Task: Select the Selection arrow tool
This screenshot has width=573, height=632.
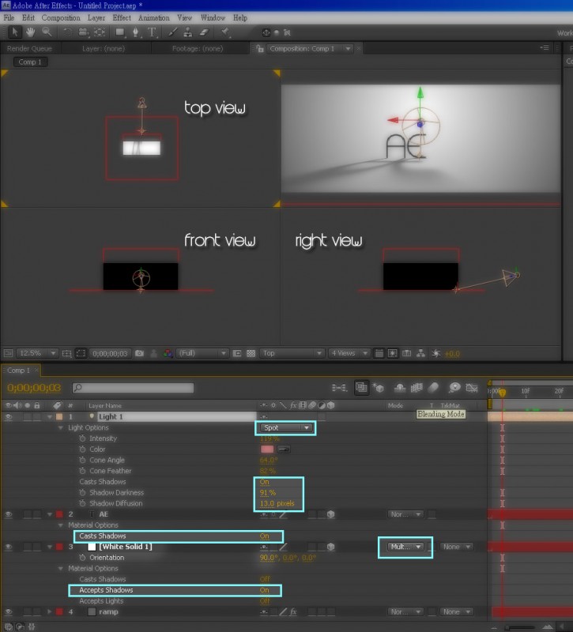Action: (x=15, y=32)
